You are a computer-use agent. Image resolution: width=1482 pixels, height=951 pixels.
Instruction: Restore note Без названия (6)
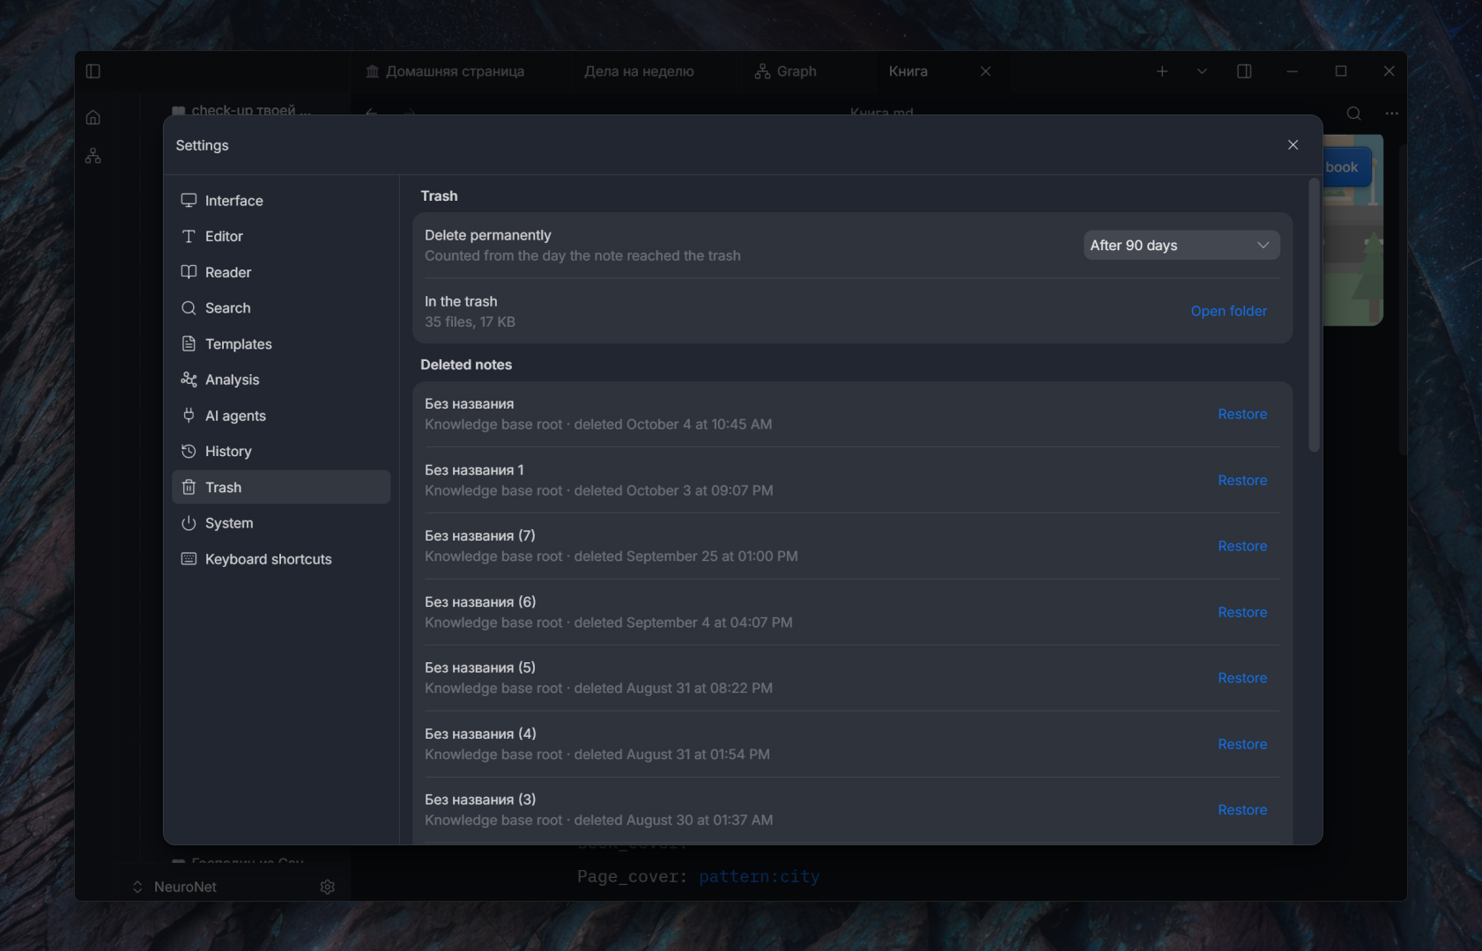coord(1242,612)
